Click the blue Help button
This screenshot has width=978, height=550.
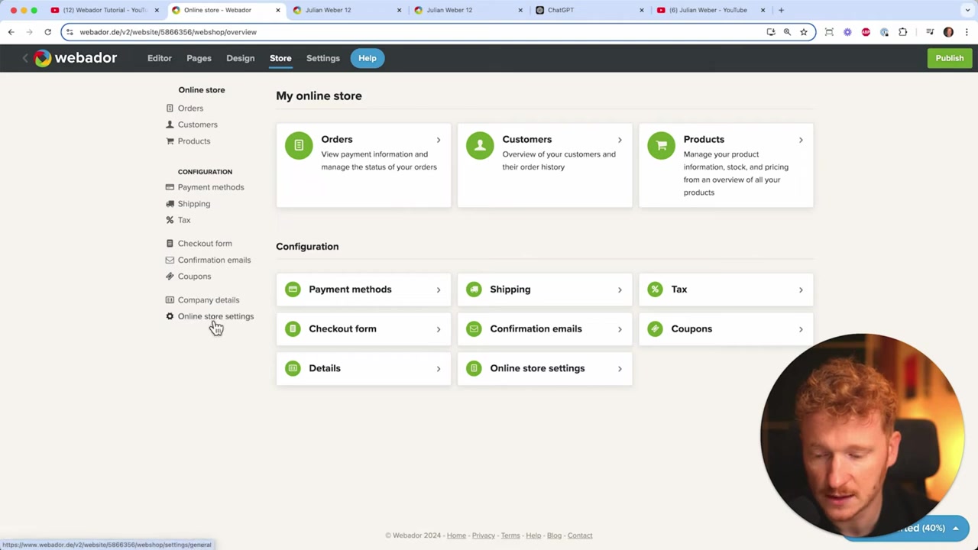point(368,58)
